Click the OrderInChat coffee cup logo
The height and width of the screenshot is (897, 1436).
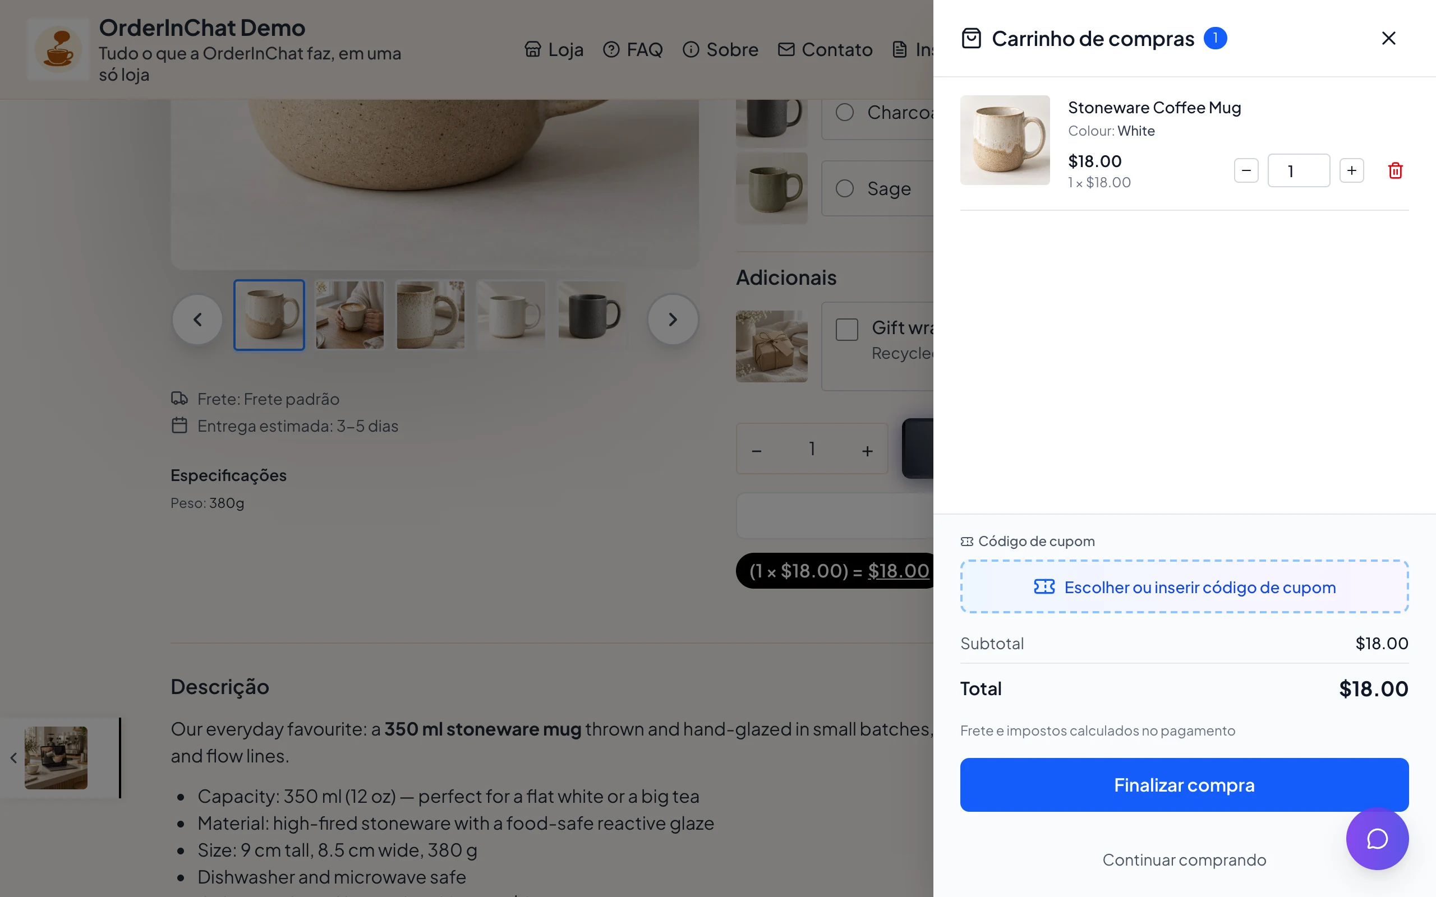pyautogui.click(x=58, y=49)
